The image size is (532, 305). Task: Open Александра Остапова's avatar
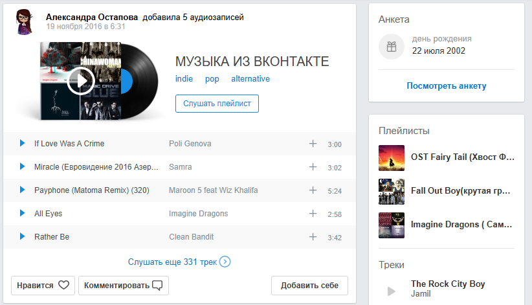25,22
